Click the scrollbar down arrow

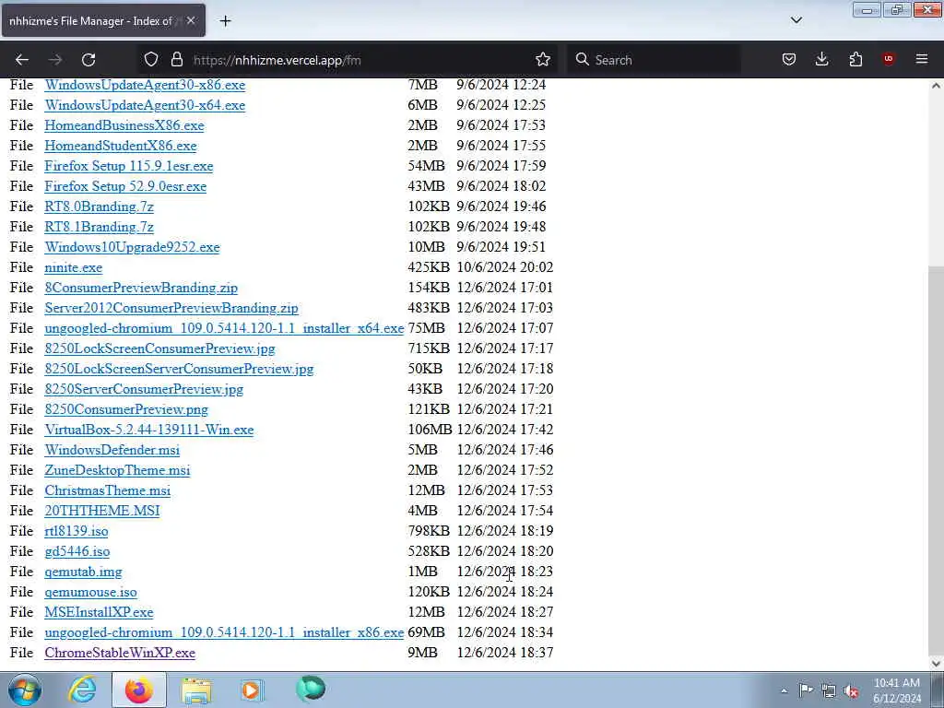tap(937, 664)
